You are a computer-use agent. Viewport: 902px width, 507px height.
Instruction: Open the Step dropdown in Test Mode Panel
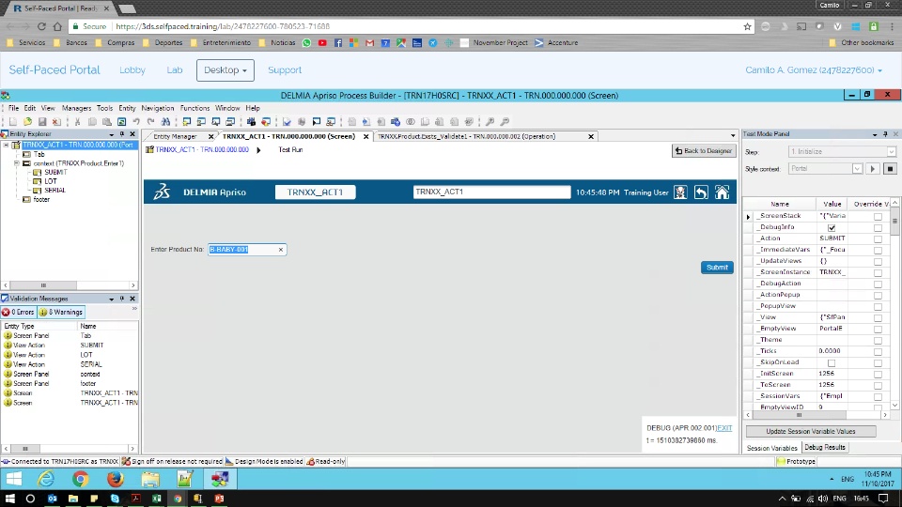pyautogui.click(x=891, y=152)
